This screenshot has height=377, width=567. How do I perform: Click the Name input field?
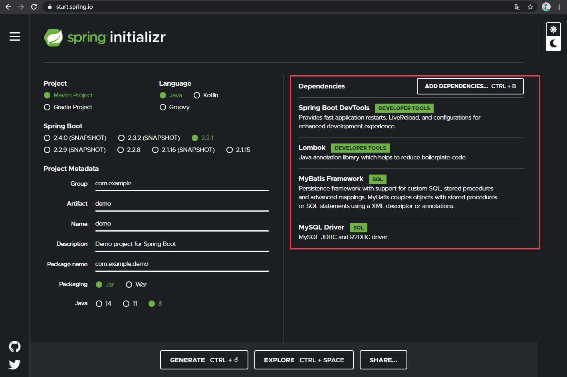coord(182,224)
